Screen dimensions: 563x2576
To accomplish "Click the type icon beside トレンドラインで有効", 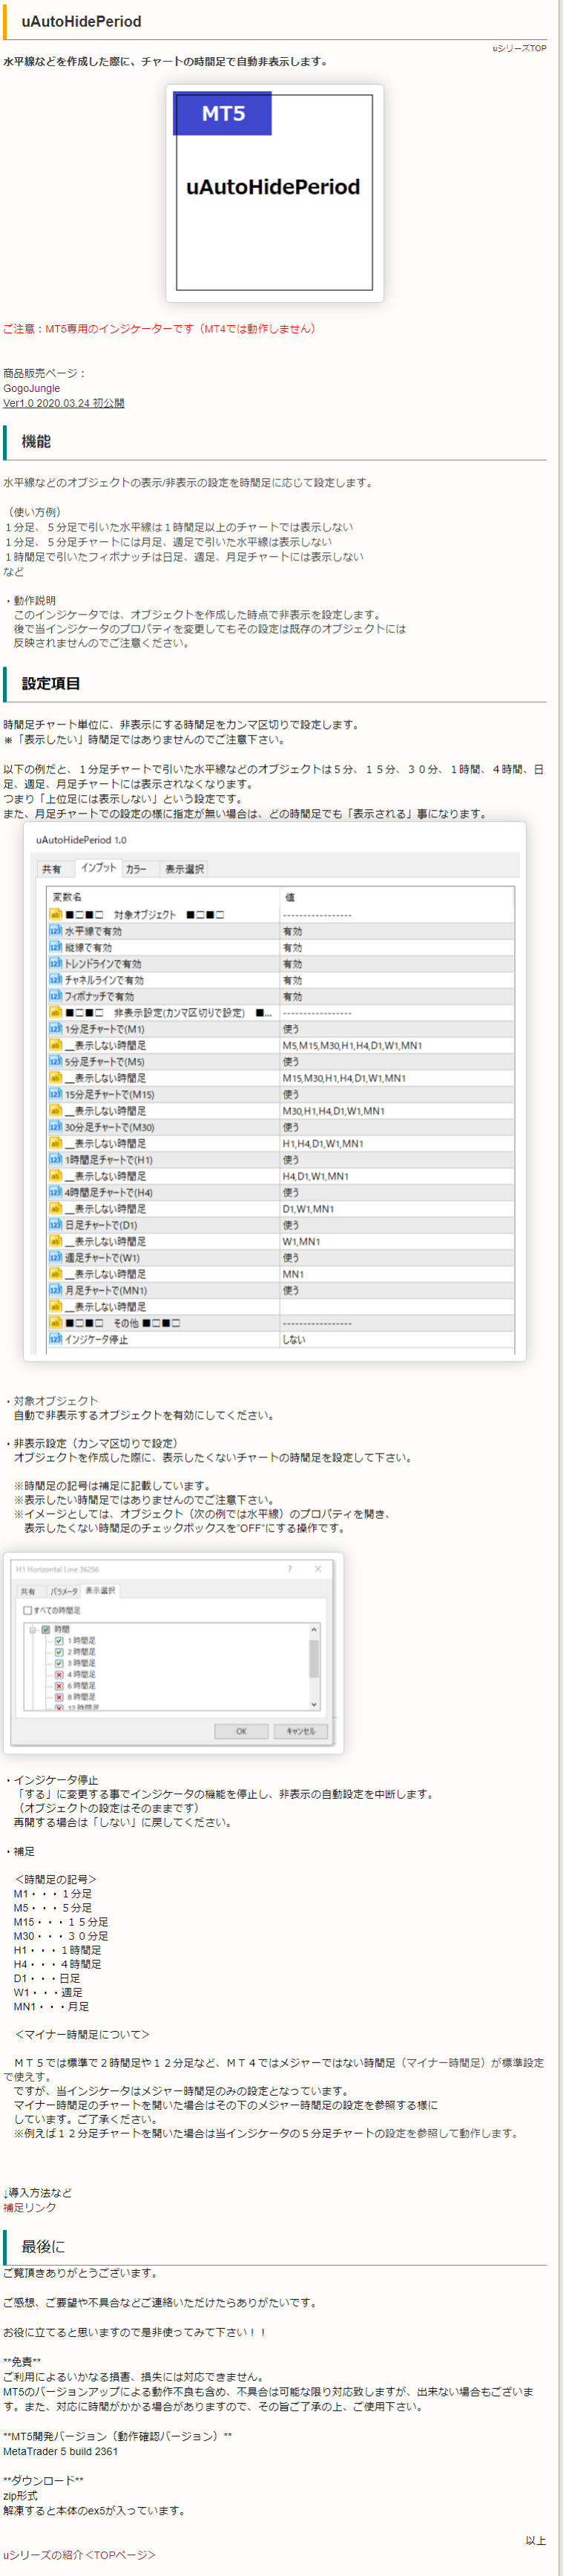I will (x=55, y=964).
